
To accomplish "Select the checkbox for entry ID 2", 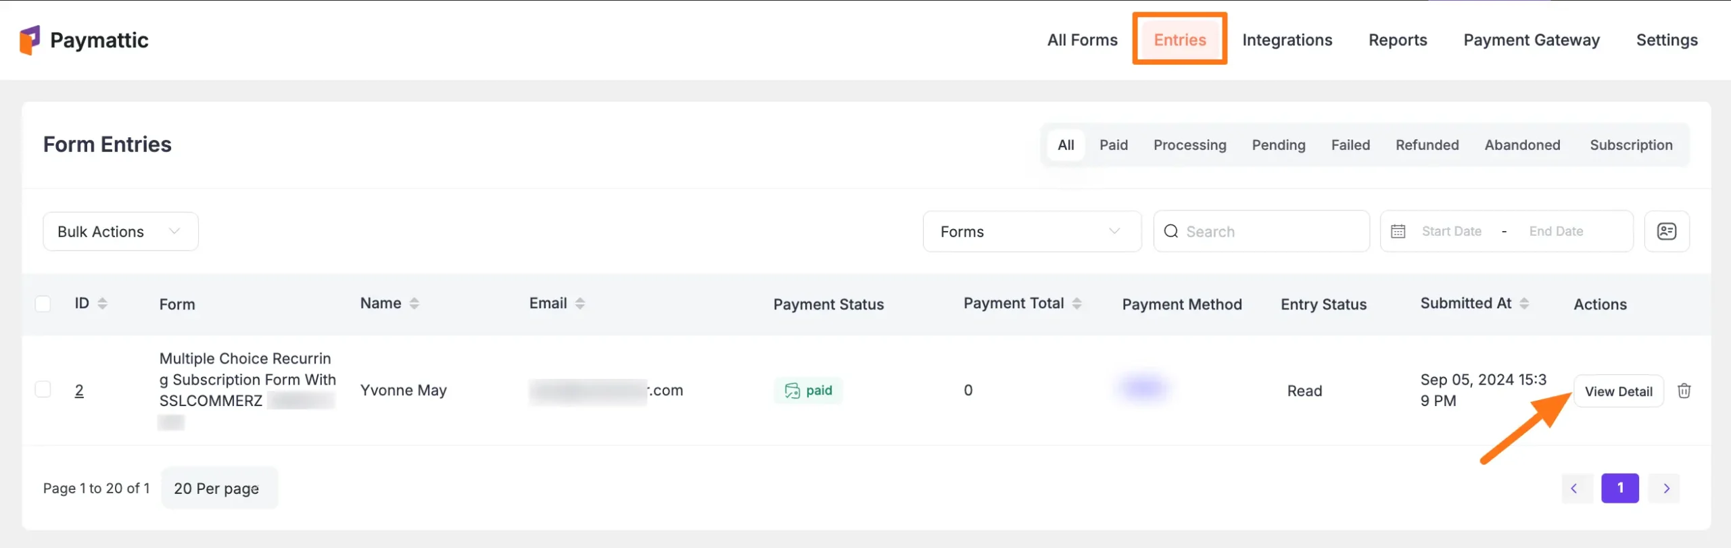I will point(43,389).
